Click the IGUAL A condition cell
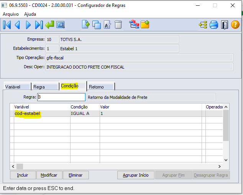 pyautogui.click(x=85, y=113)
